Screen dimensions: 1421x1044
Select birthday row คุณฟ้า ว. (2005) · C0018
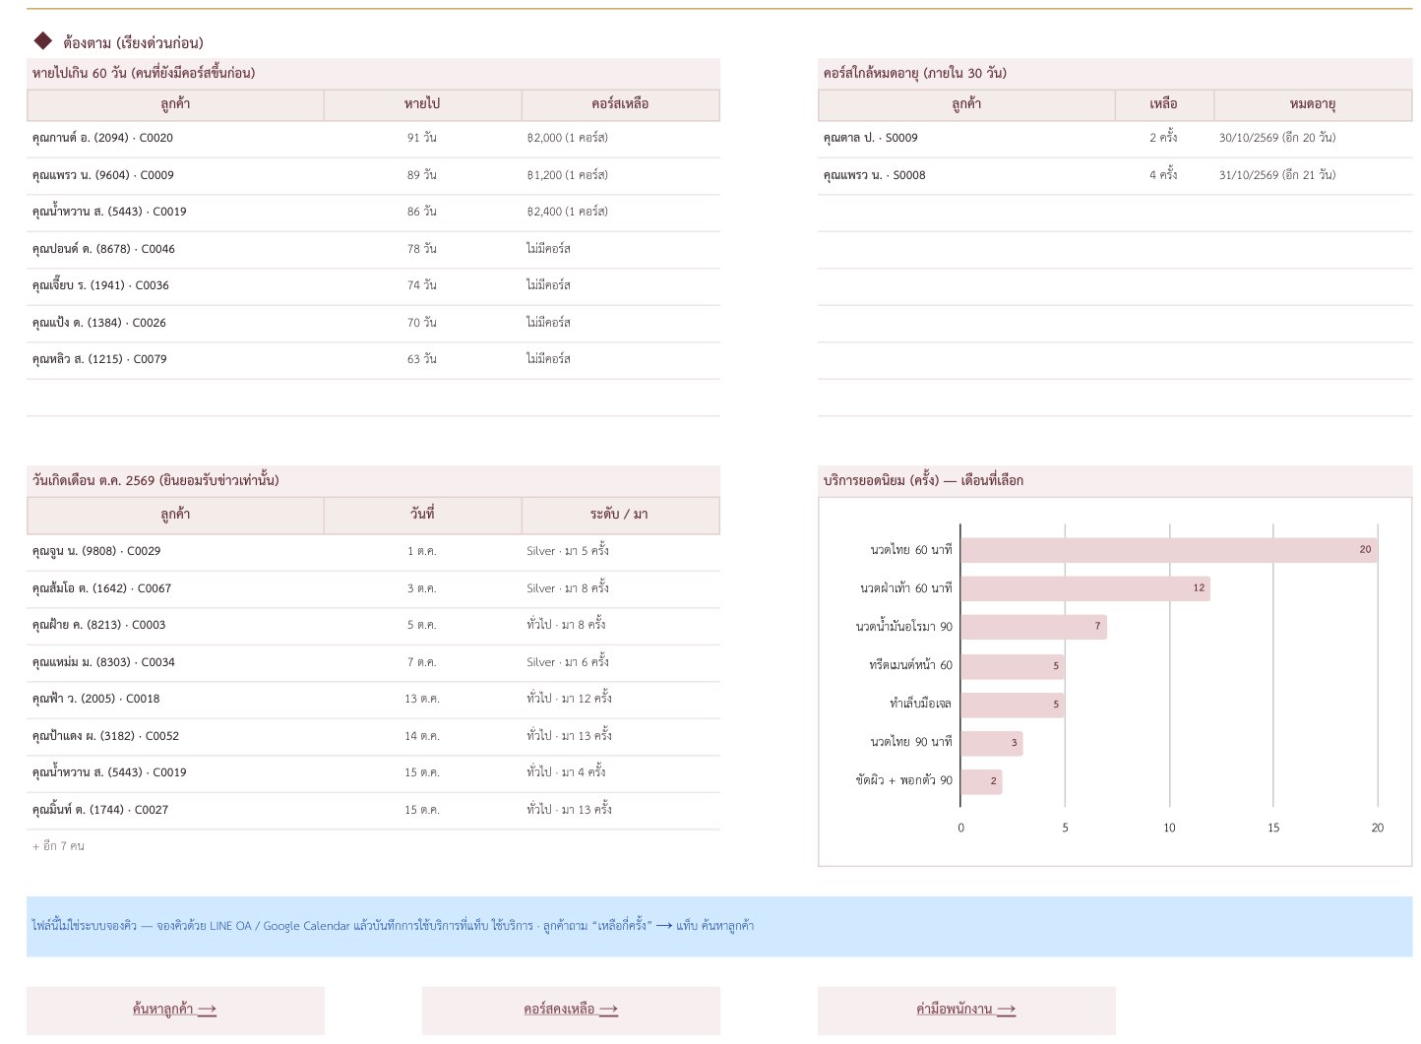tap(373, 699)
